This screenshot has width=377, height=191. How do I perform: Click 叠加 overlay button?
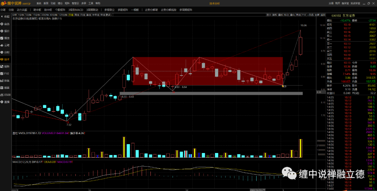pyautogui.click(x=281, y=15)
